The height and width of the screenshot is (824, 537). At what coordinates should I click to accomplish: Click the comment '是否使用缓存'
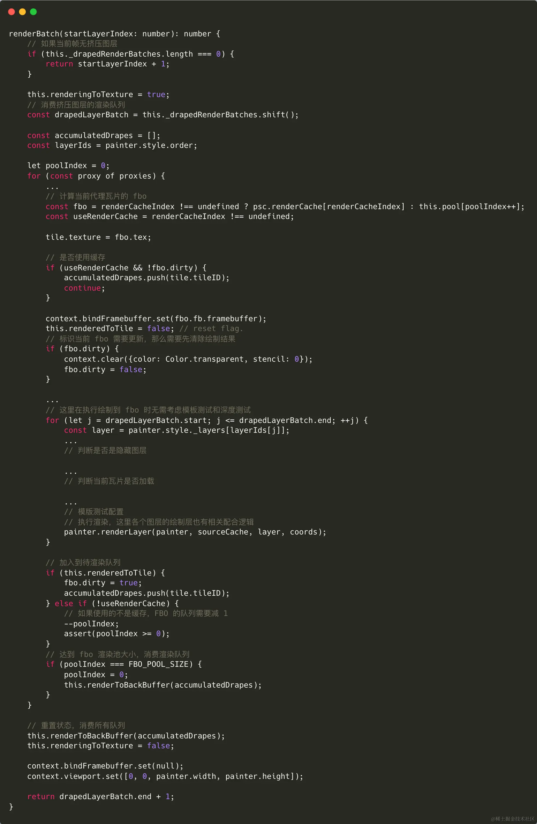coord(75,258)
